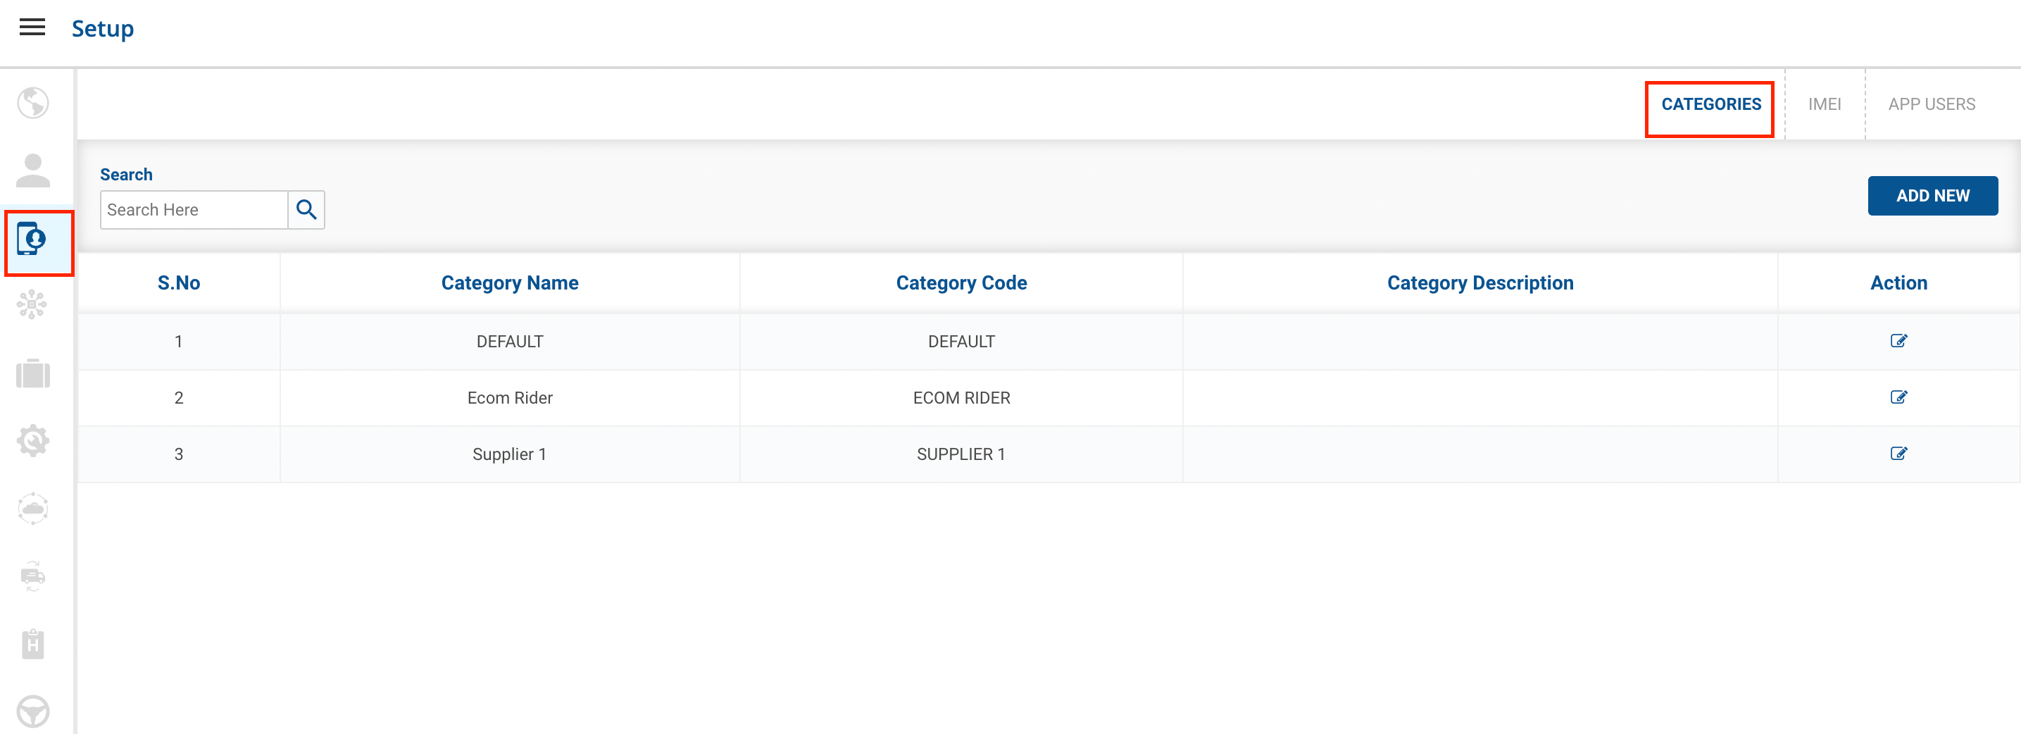The image size is (2021, 734).
Task: Select the DEFAULT category code cell
Action: [x=961, y=342]
